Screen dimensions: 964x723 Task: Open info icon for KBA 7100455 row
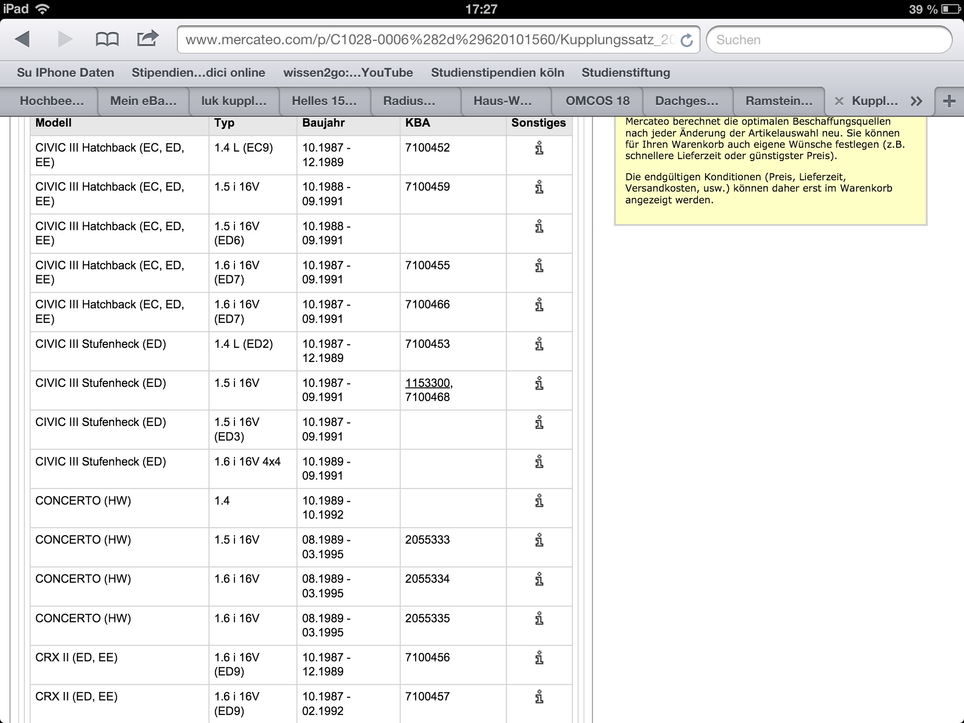click(539, 266)
